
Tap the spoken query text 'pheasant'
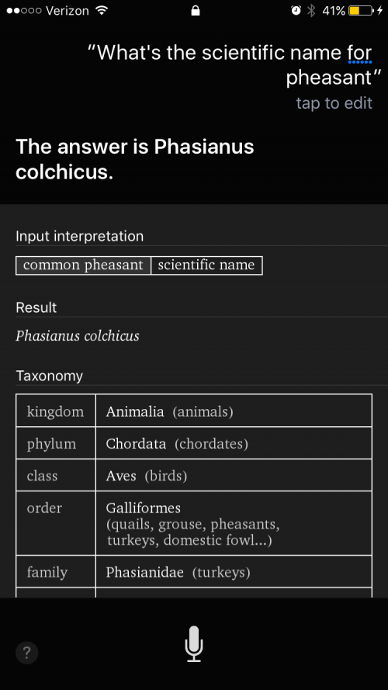point(329,78)
